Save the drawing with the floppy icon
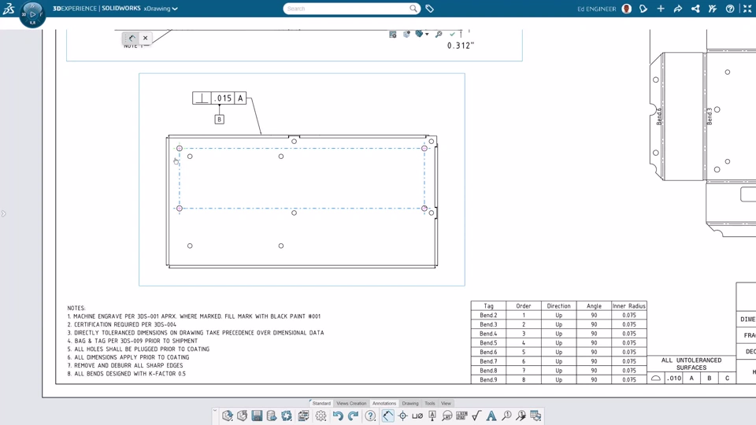The height and width of the screenshot is (425, 756). (x=257, y=416)
